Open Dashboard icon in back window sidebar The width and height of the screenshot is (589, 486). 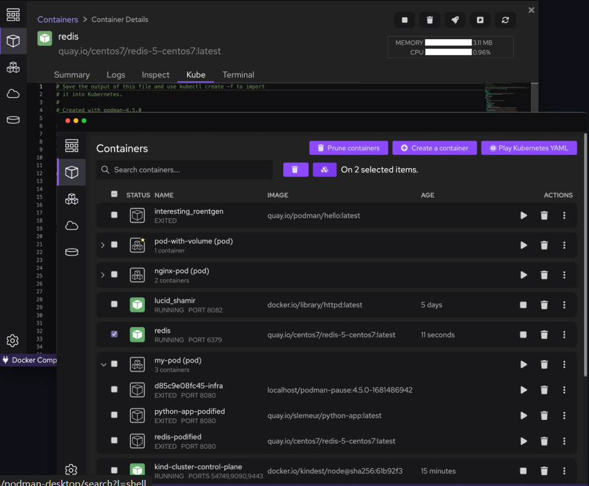(x=13, y=15)
